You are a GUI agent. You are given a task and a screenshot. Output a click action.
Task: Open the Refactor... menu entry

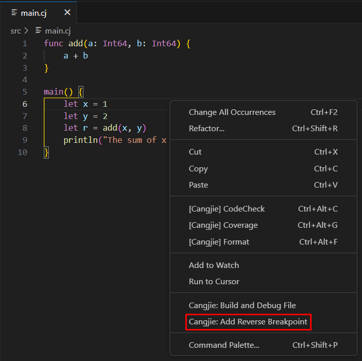206,129
